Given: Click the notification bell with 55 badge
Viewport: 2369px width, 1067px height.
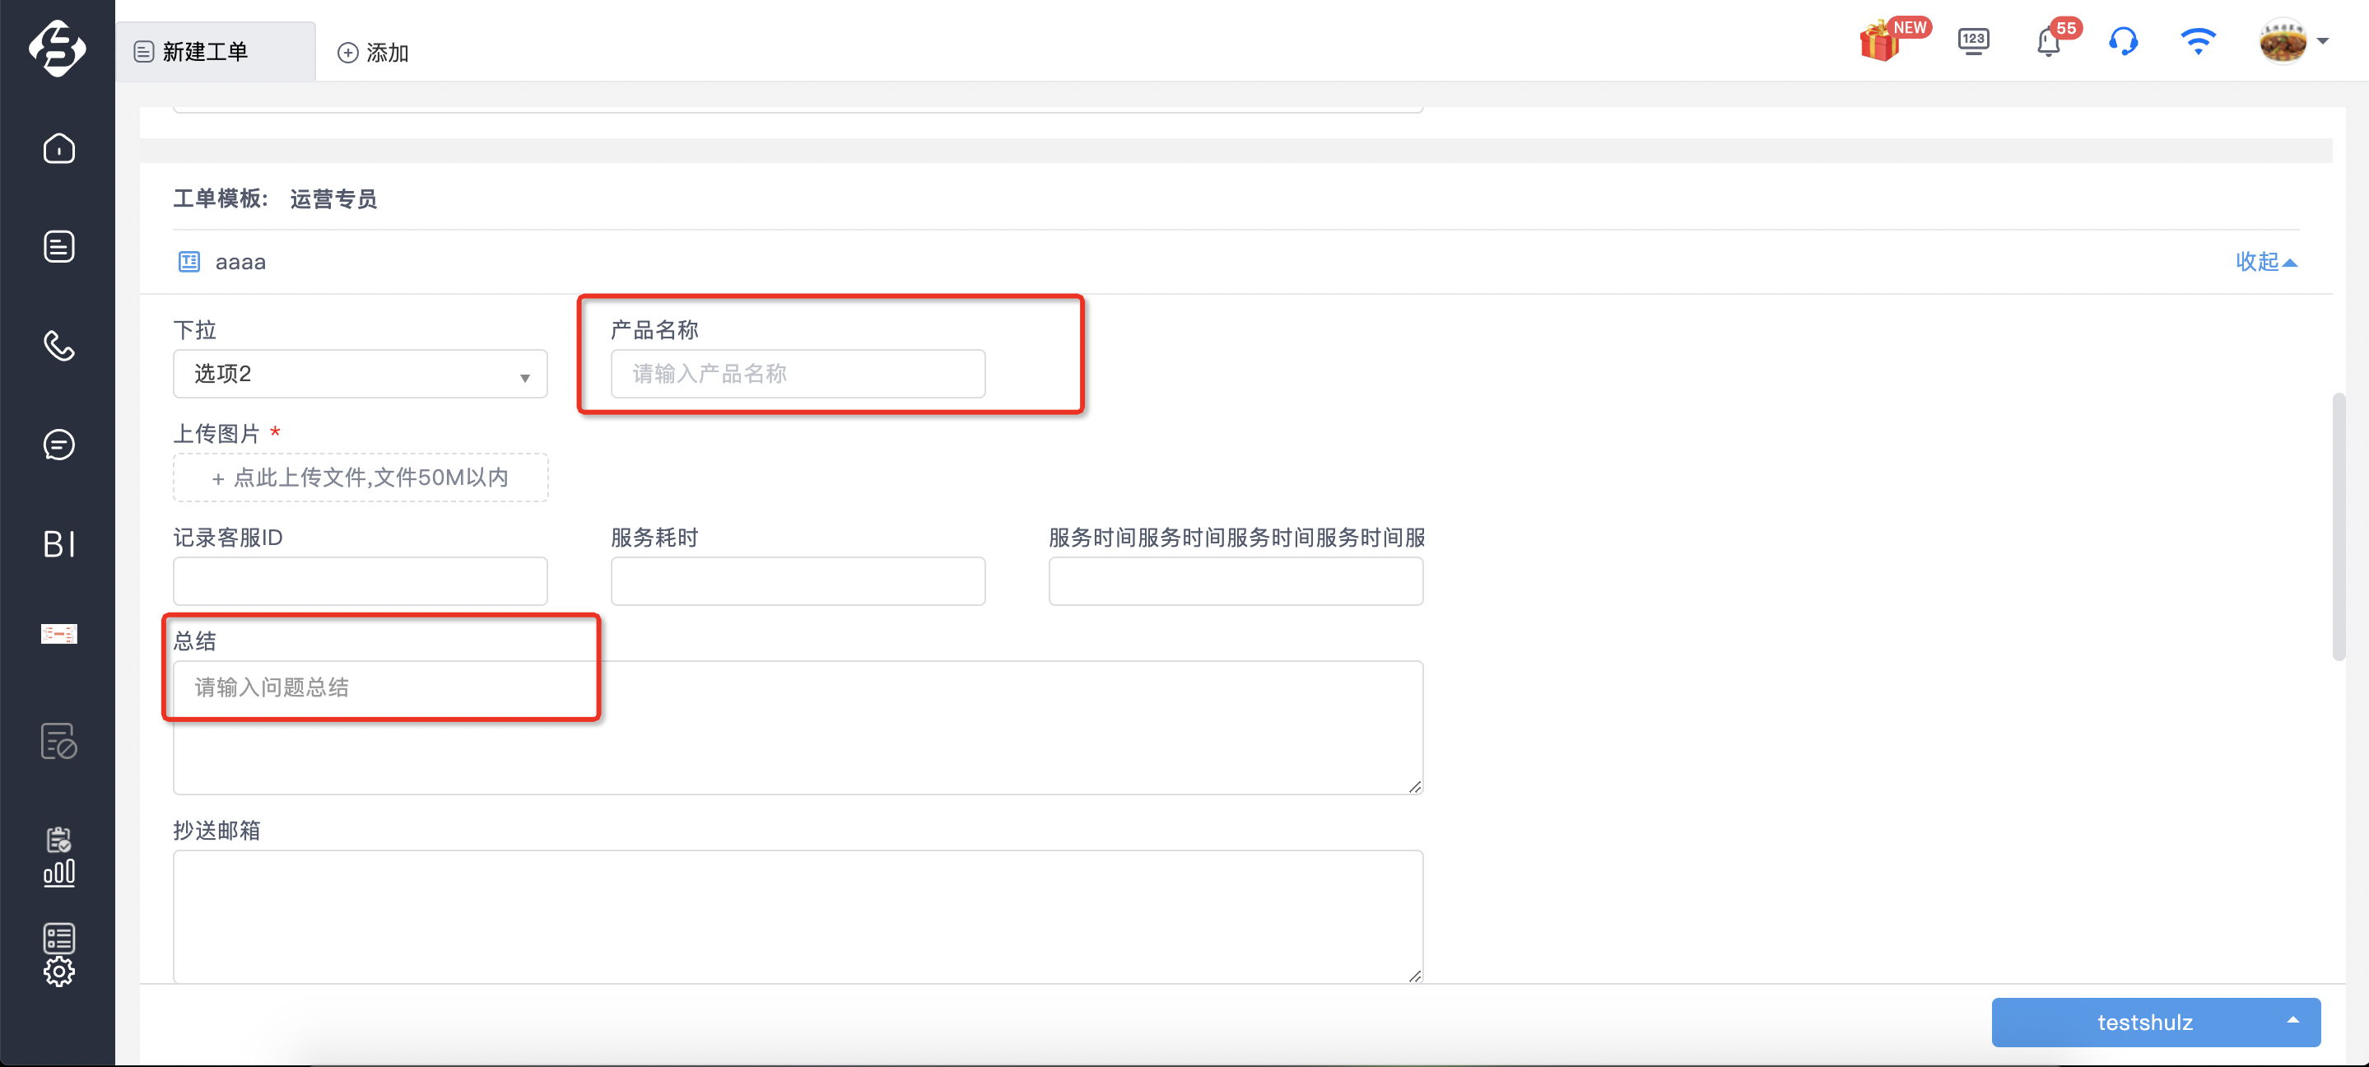Looking at the screenshot, I should tap(2049, 41).
